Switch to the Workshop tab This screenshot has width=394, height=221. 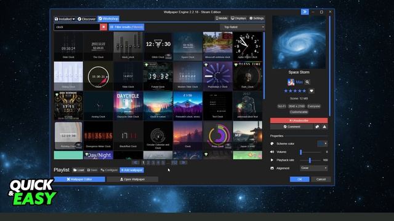pyautogui.click(x=108, y=19)
